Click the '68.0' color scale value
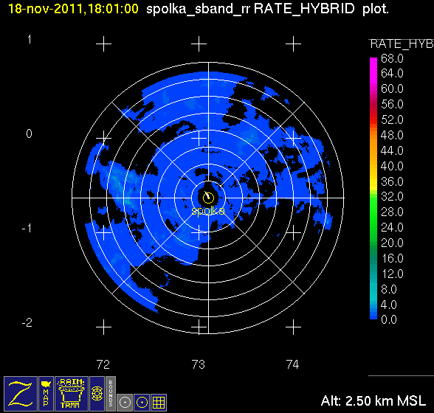 [x=392, y=59]
